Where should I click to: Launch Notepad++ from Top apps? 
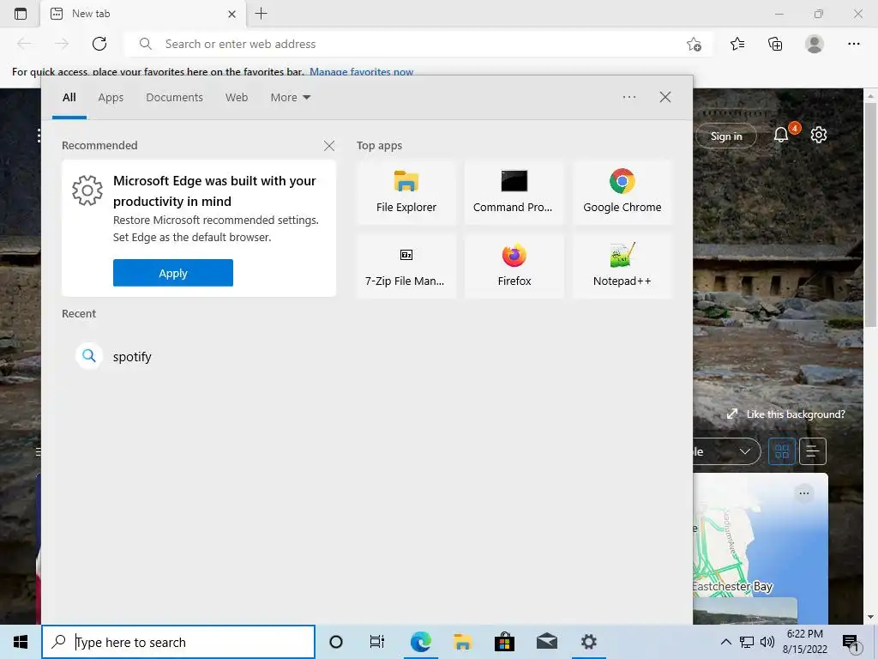[x=622, y=266]
